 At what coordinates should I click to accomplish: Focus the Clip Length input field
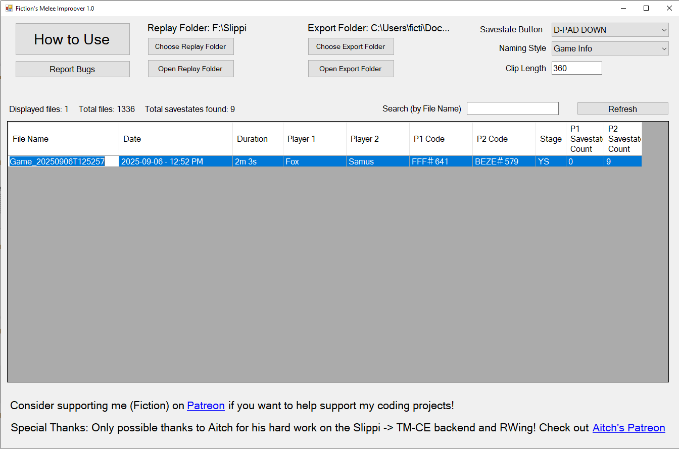pyautogui.click(x=576, y=68)
